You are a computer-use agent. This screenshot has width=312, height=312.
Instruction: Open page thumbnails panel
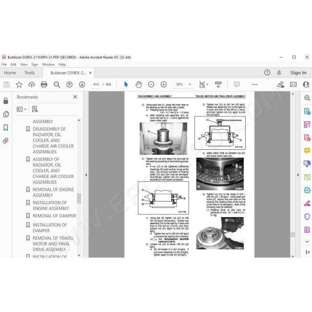(6, 114)
